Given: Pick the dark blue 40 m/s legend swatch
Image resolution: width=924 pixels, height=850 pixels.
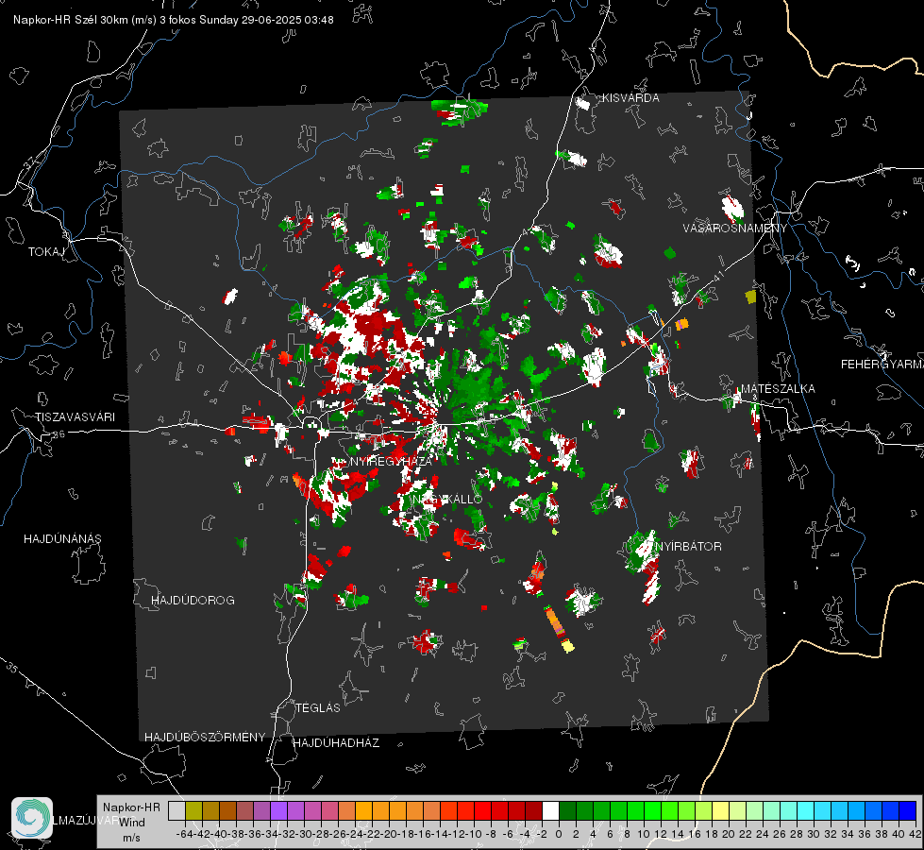Looking at the screenshot, I should tap(908, 810).
